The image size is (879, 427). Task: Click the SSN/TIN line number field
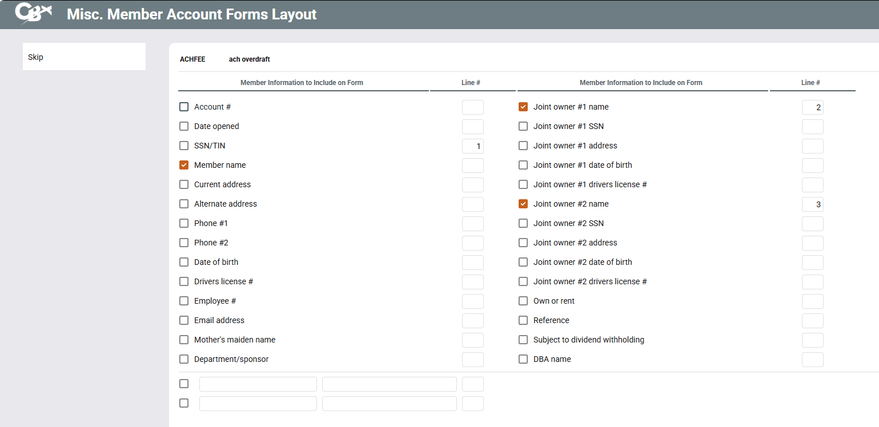pyautogui.click(x=472, y=146)
